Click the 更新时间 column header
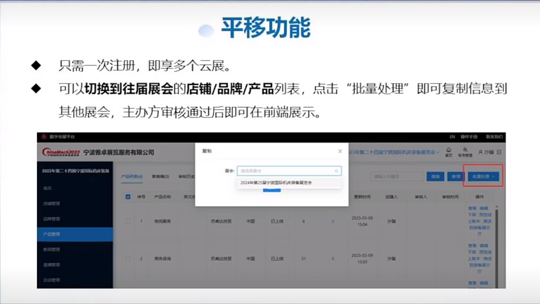 coord(362,197)
